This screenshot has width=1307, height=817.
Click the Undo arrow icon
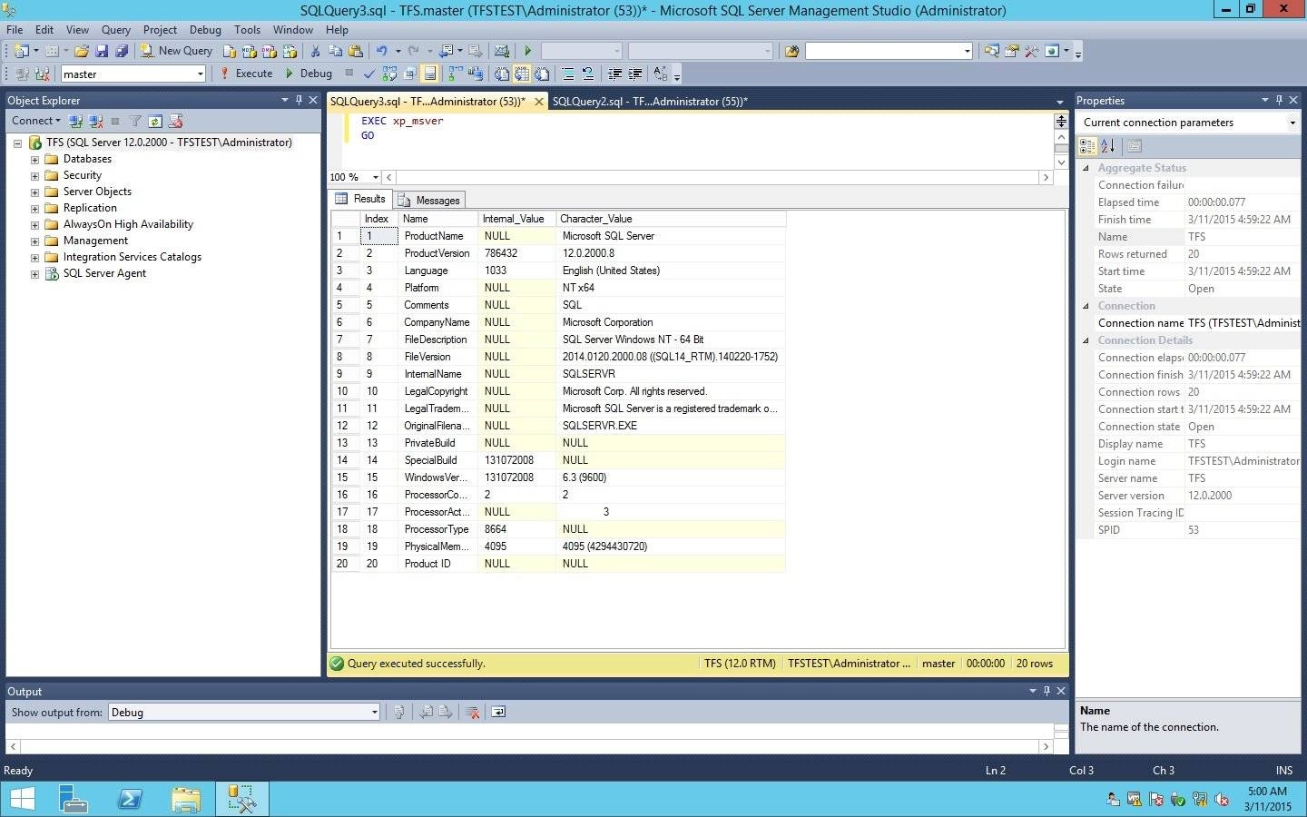382,51
